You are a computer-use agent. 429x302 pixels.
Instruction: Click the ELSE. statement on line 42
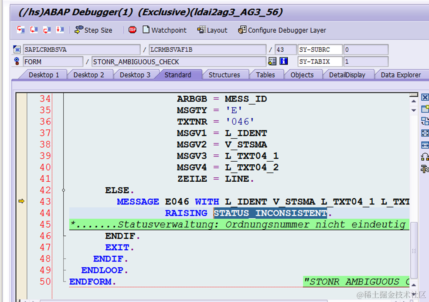tap(119, 190)
